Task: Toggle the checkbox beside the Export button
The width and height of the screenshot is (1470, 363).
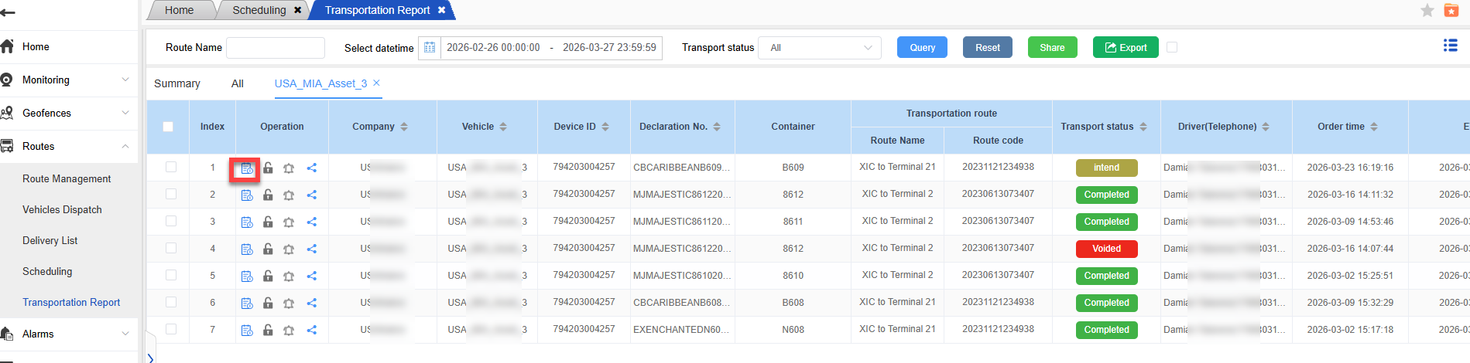Action: point(1172,47)
